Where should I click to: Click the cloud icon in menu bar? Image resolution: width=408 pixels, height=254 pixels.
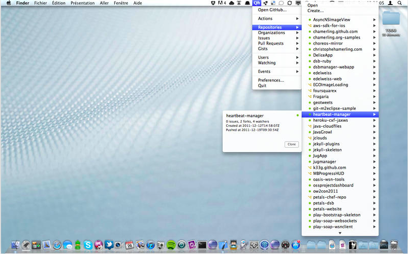(231, 3)
